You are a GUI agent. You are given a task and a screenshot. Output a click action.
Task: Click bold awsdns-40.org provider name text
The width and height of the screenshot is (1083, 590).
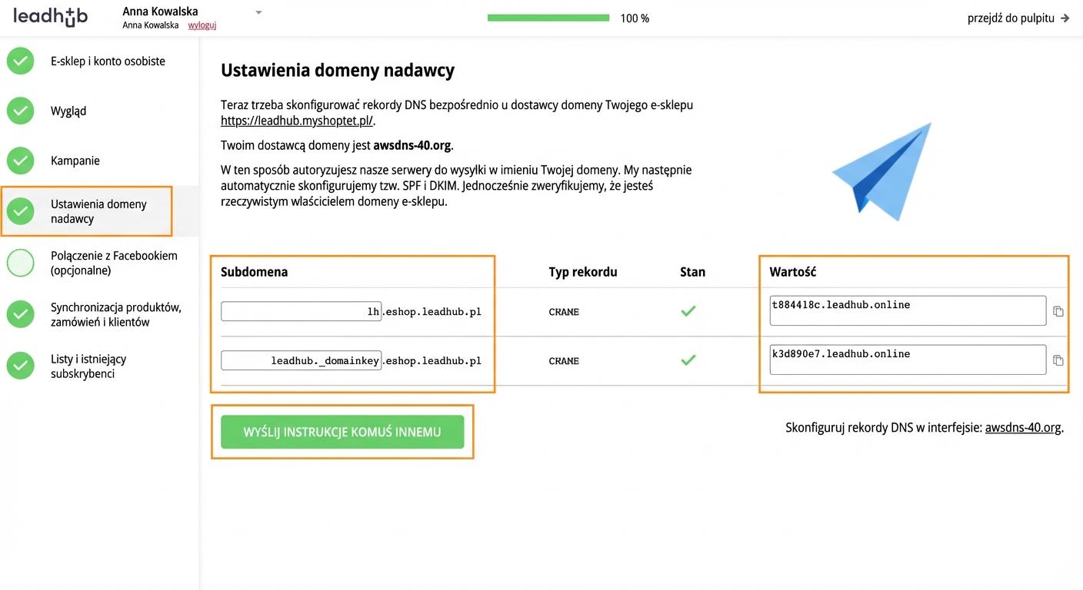(413, 145)
